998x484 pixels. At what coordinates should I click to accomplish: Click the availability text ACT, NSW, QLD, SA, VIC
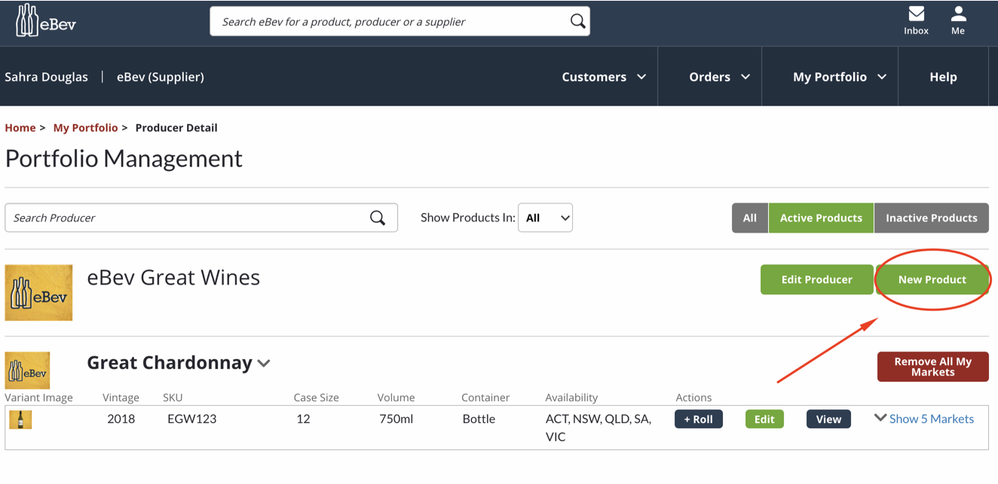(598, 428)
